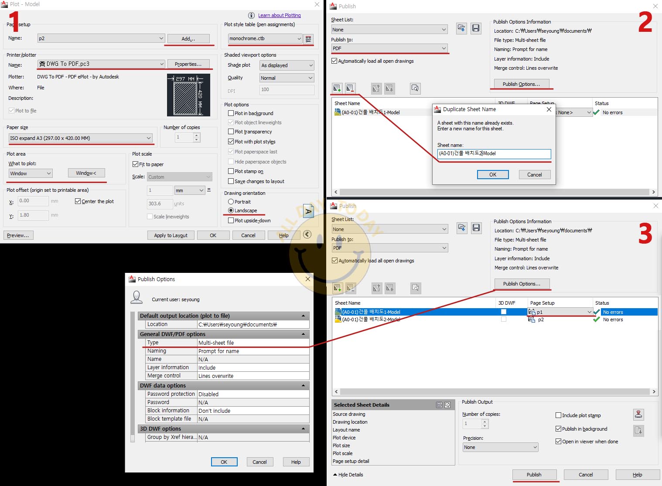The width and height of the screenshot is (662, 486).
Task: Open Paper size dropdown ISO expand A3
Action: click(81, 138)
